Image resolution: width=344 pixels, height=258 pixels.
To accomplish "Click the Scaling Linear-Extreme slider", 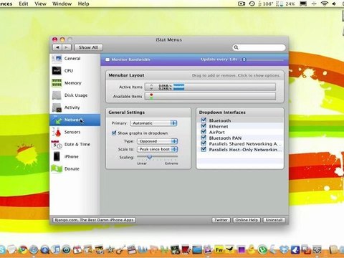I will [157, 157].
